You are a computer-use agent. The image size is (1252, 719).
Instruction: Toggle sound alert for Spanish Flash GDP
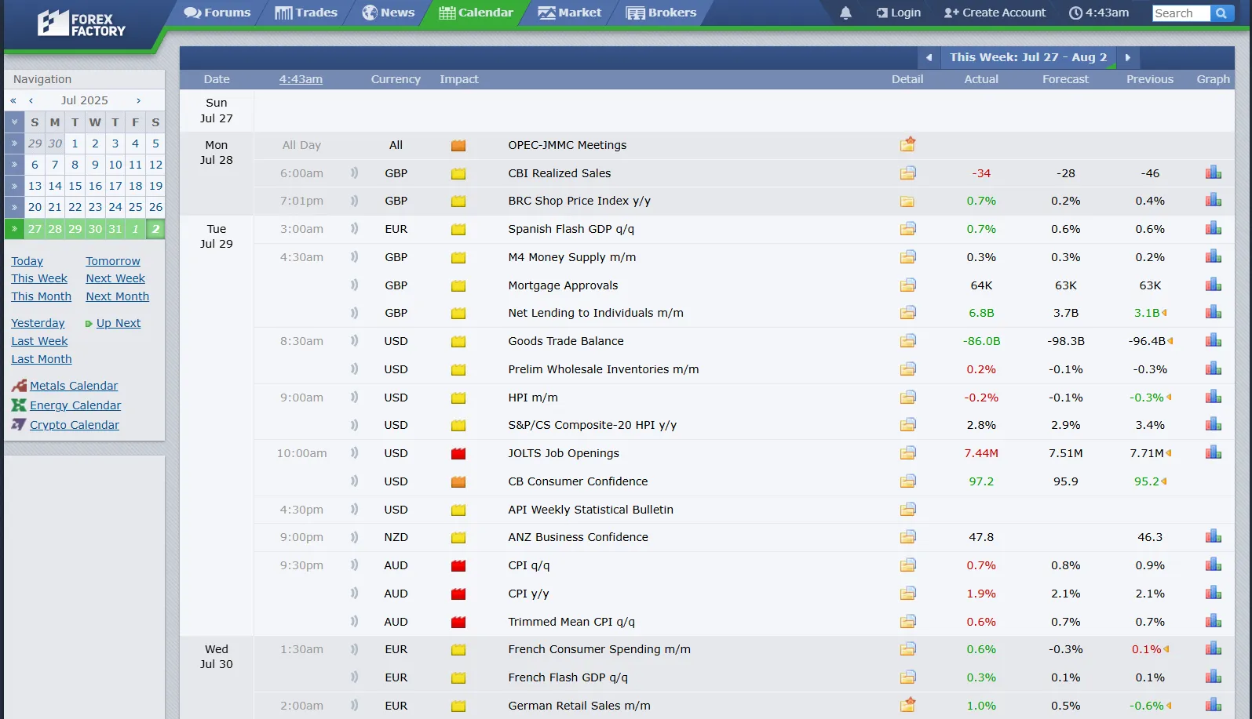(354, 229)
